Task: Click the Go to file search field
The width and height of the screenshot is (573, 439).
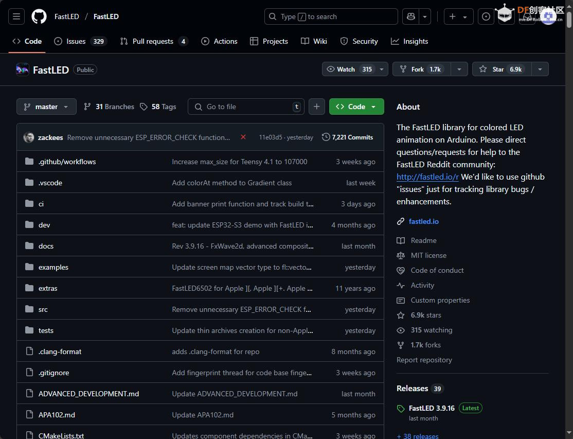Action: click(246, 107)
